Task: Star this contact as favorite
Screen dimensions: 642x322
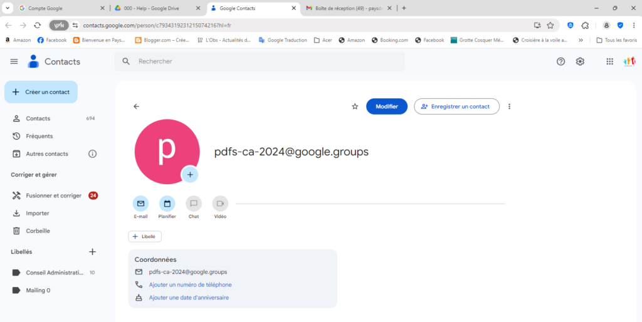Action: click(355, 106)
